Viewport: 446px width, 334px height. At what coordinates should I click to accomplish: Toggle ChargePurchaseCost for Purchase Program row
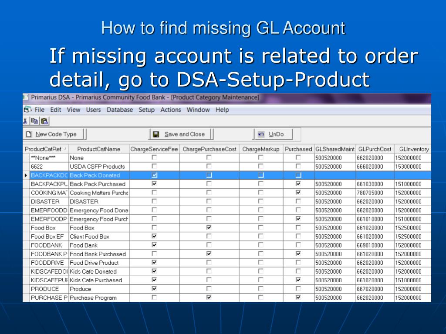click(x=209, y=297)
